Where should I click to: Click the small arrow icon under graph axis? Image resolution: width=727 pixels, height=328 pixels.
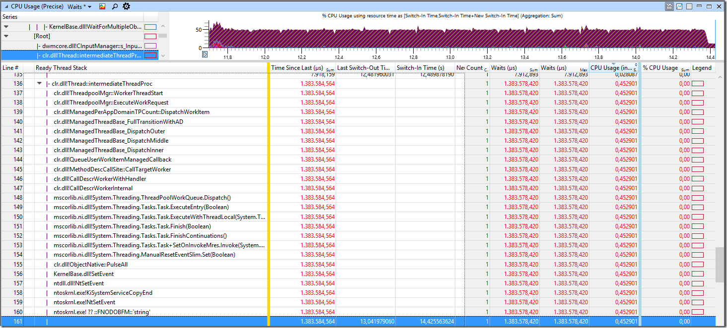pos(205,54)
